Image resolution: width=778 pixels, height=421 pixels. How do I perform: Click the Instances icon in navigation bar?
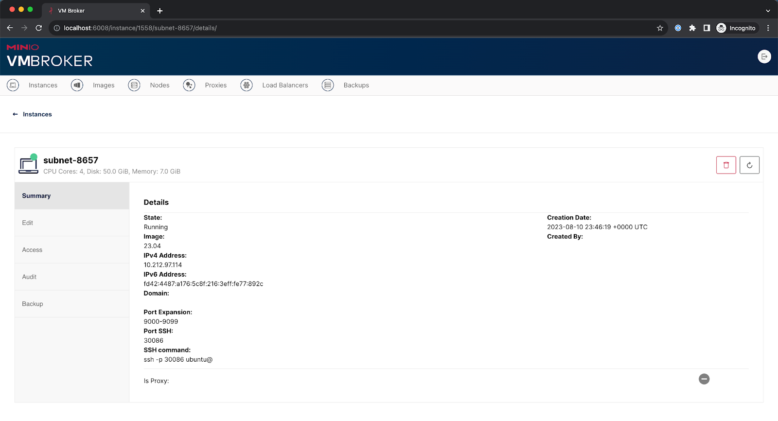[x=13, y=85]
